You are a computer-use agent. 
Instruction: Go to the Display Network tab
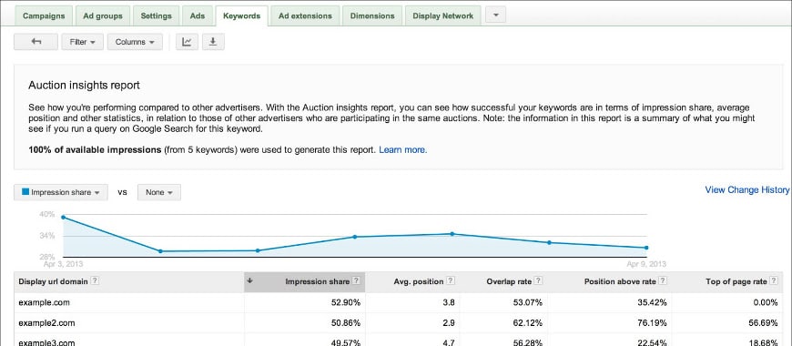tap(443, 15)
